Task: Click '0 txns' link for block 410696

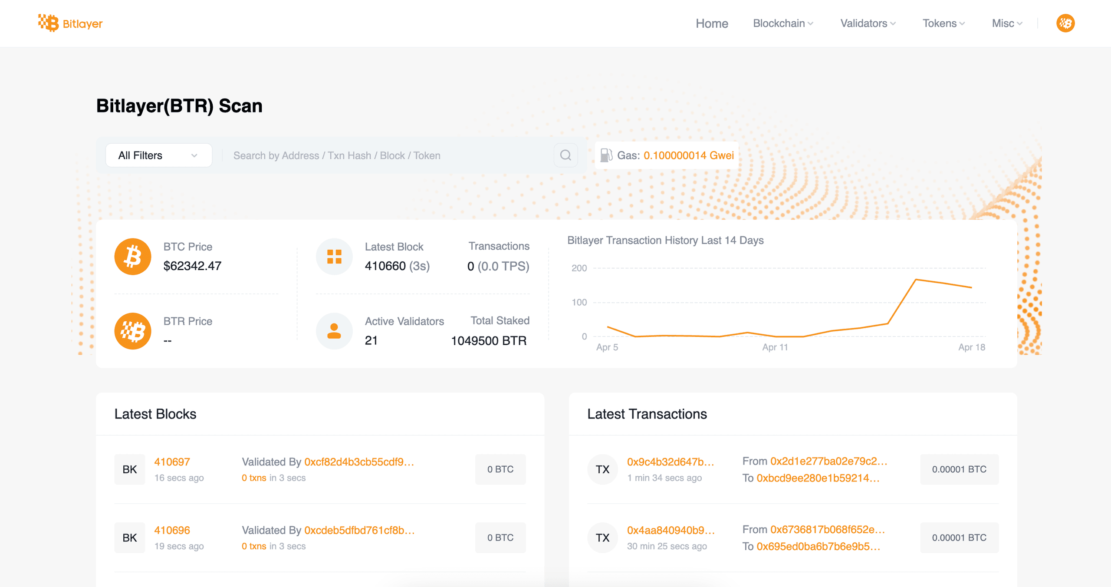Action: (254, 546)
